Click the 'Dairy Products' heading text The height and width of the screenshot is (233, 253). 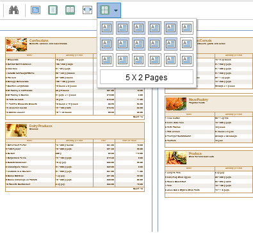[x=41, y=126]
